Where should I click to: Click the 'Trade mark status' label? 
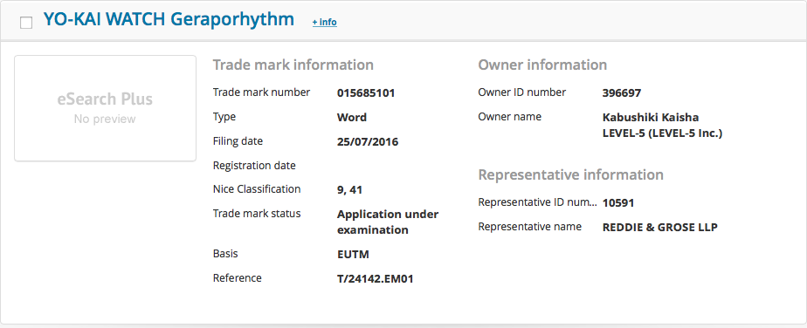(257, 214)
